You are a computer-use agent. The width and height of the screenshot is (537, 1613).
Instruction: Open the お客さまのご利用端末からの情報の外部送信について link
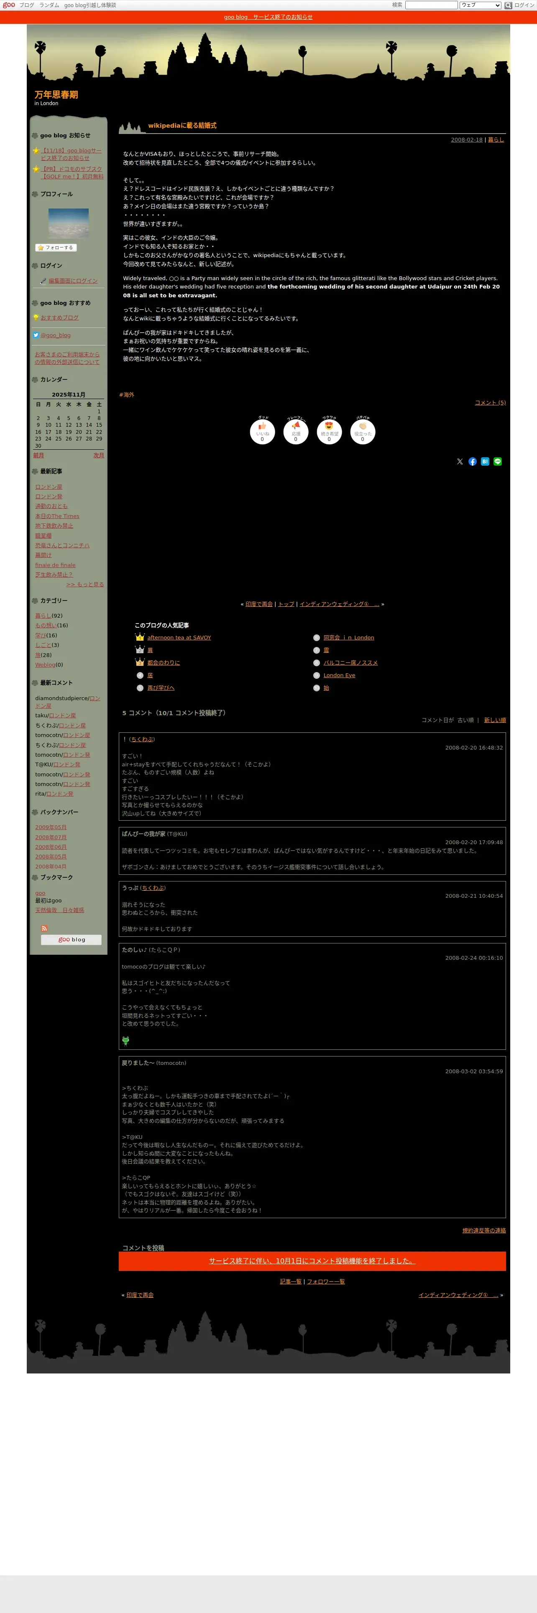tap(67, 358)
